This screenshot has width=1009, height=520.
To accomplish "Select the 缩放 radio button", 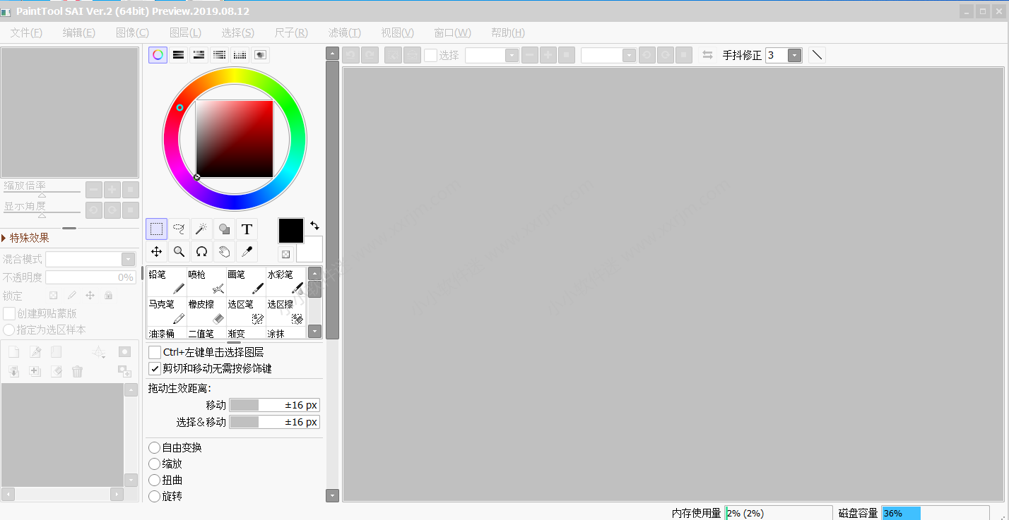I will tap(154, 464).
